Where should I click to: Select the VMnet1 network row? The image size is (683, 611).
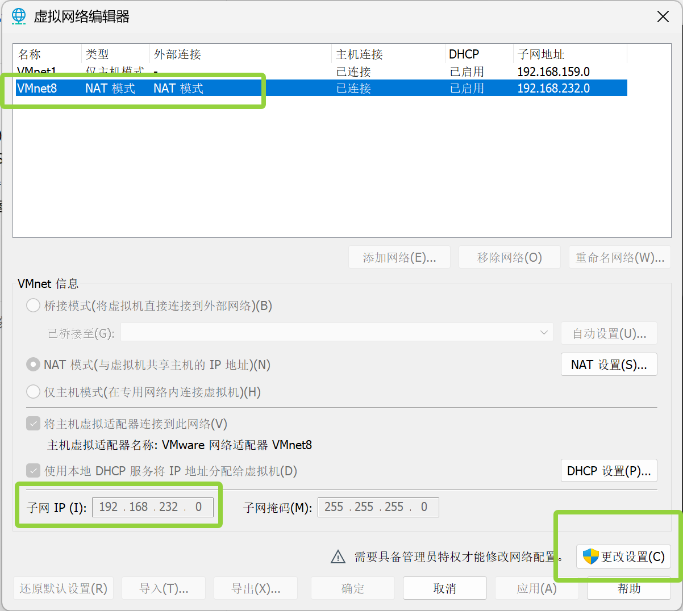click(x=321, y=72)
